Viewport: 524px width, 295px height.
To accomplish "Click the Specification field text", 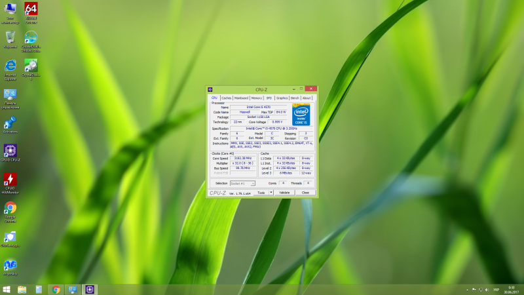I will [271, 128].
